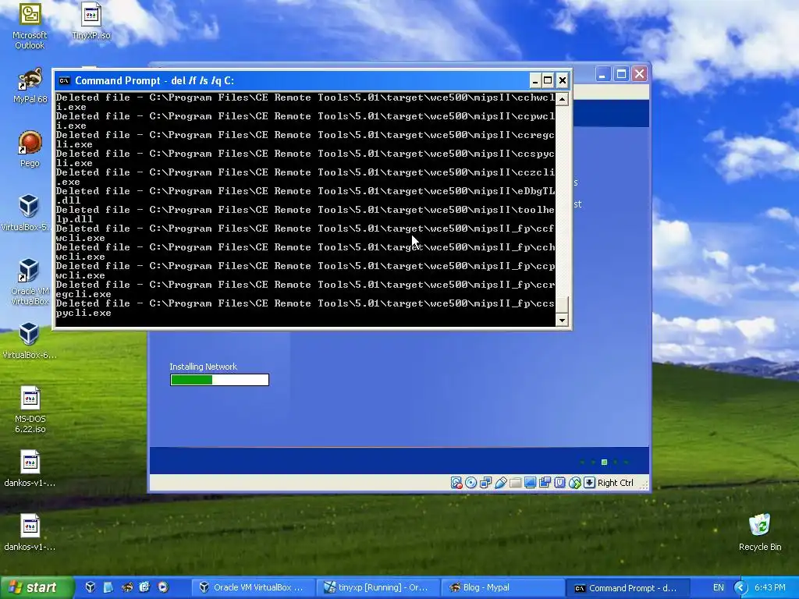This screenshot has width=799, height=599.
Task: Click the Command Prompt vertical scrollbar thumb
Action: pos(562,305)
